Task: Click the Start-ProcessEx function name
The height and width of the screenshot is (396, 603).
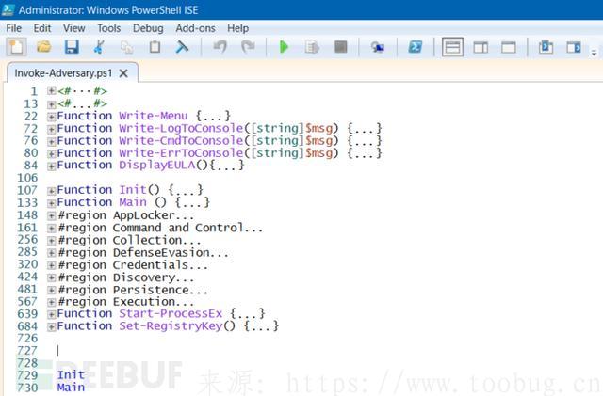Action: tap(171, 314)
